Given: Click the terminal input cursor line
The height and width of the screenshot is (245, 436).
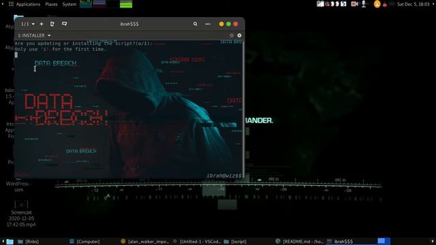Looking at the screenshot, I should [x=16, y=55].
